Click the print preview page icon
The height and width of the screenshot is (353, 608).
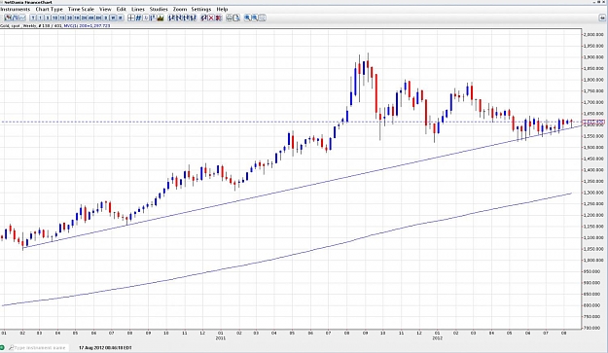[236, 18]
